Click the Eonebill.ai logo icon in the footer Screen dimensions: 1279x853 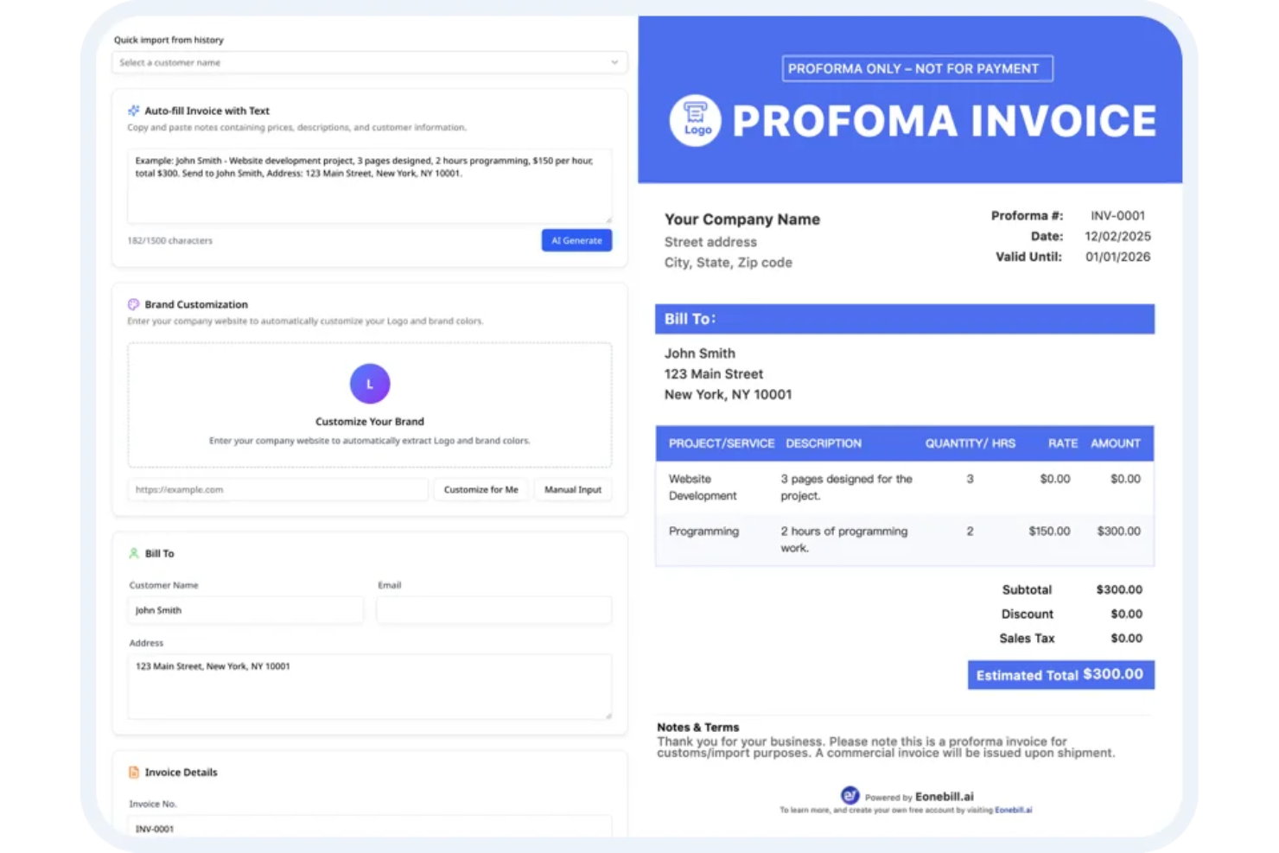(x=849, y=795)
